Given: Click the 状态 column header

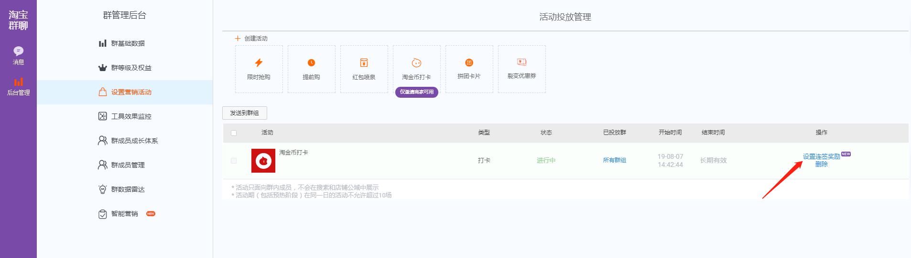Looking at the screenshot, I should click(546, 133).
